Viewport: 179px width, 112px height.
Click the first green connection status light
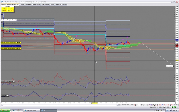[172, 107]
